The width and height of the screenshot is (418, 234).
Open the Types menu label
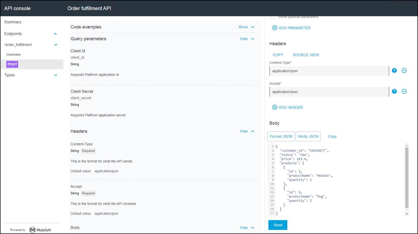point(9,75)
